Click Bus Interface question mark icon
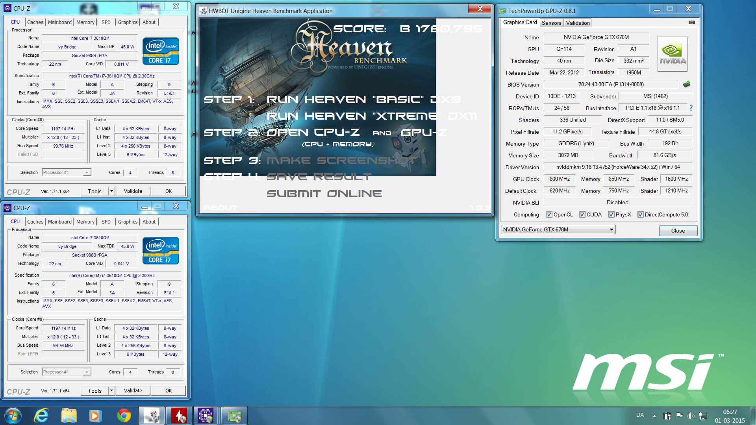 [691, 108]
